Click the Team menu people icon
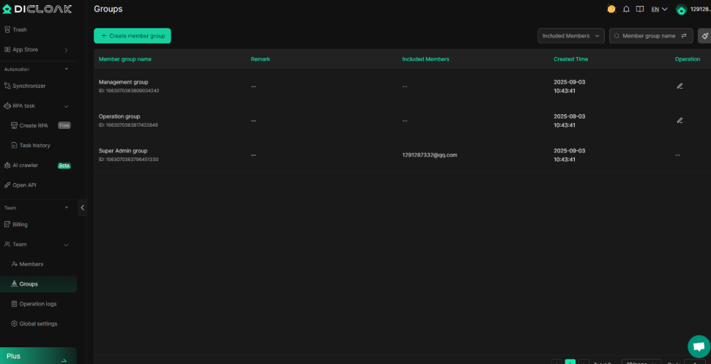 click(x=7, y=245)
